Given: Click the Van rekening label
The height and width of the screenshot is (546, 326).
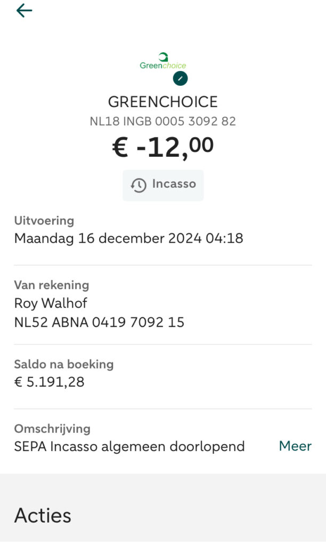Looking at the screenshot, I should coord(52,285).
